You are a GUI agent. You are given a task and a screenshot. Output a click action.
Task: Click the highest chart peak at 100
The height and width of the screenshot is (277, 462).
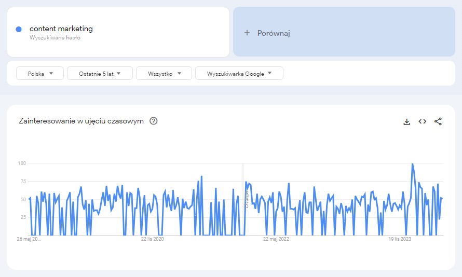pos(412,164)
